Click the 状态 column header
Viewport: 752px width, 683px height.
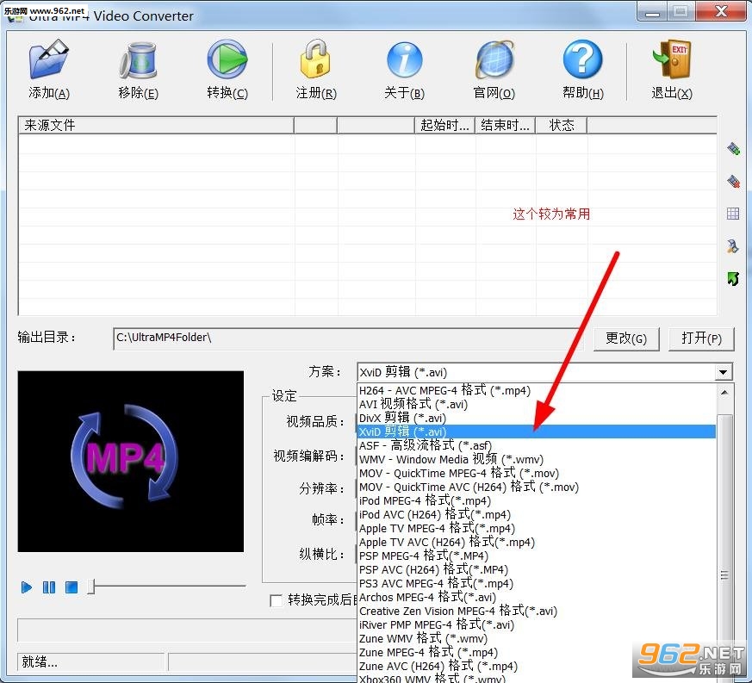[561, 126]
